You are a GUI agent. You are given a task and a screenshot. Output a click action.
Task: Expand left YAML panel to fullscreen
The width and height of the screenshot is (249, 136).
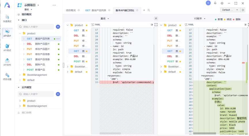pyautogui.click(x=156, y=25)
